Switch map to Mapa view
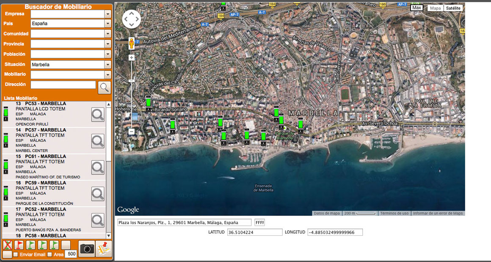This screenshot has height=262, width=491. [x=435, y=8]
